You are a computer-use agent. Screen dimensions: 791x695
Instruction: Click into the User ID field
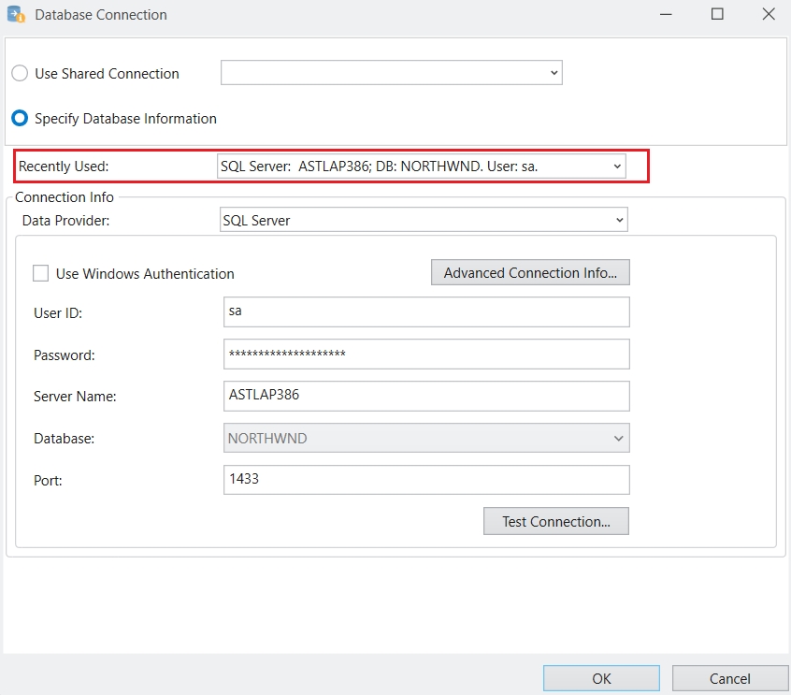point(426,312)
